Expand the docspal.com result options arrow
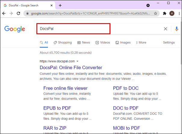Image resolution: width=182 pixels, height=134 pixels. pyautogui.click(x=77, y=61)
